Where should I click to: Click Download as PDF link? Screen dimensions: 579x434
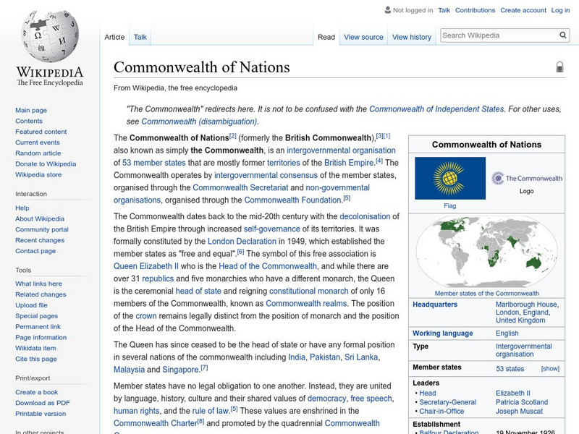point(43,403)
